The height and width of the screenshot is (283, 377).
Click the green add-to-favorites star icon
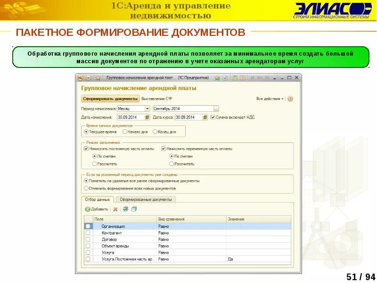pos(217,78)
